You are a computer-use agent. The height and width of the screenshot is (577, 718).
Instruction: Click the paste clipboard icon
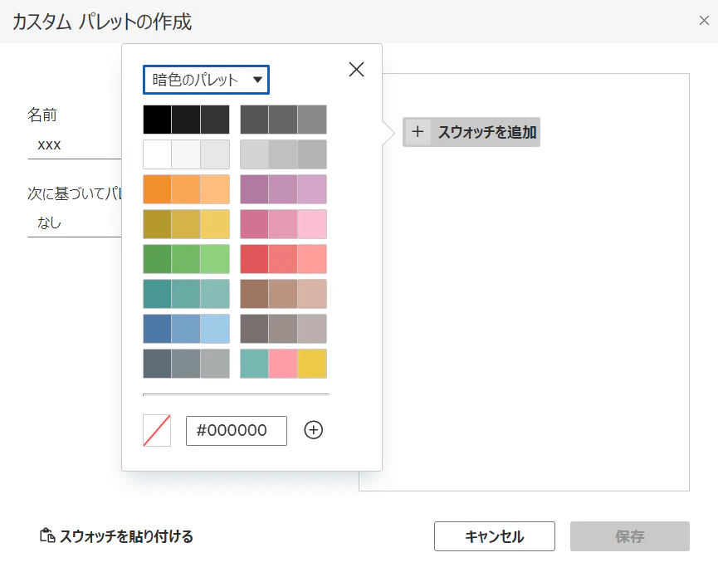click(x=47, y=535)
